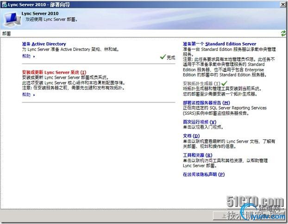Open 准备 Active Directory link
Image resolution: width=288 pixels, height=224 pixels.
(44, 44)
